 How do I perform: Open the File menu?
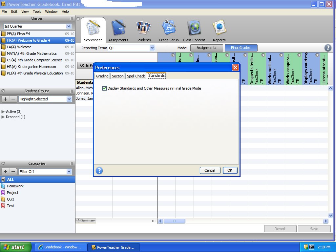click(x=4, y=11)
